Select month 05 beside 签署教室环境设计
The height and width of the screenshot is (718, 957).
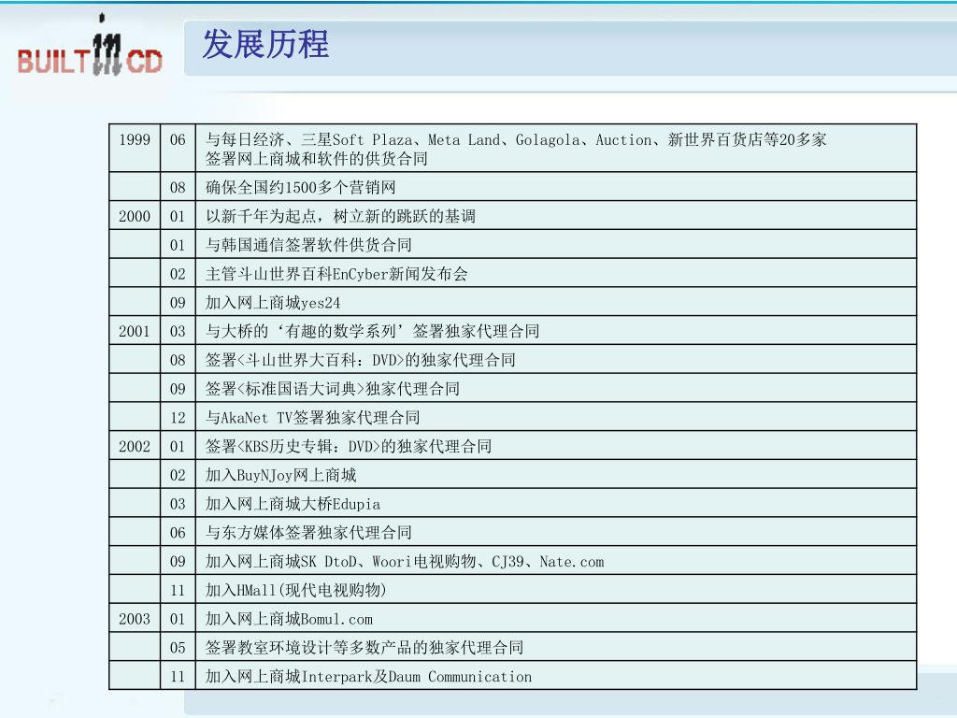click(x=178, y=648)
